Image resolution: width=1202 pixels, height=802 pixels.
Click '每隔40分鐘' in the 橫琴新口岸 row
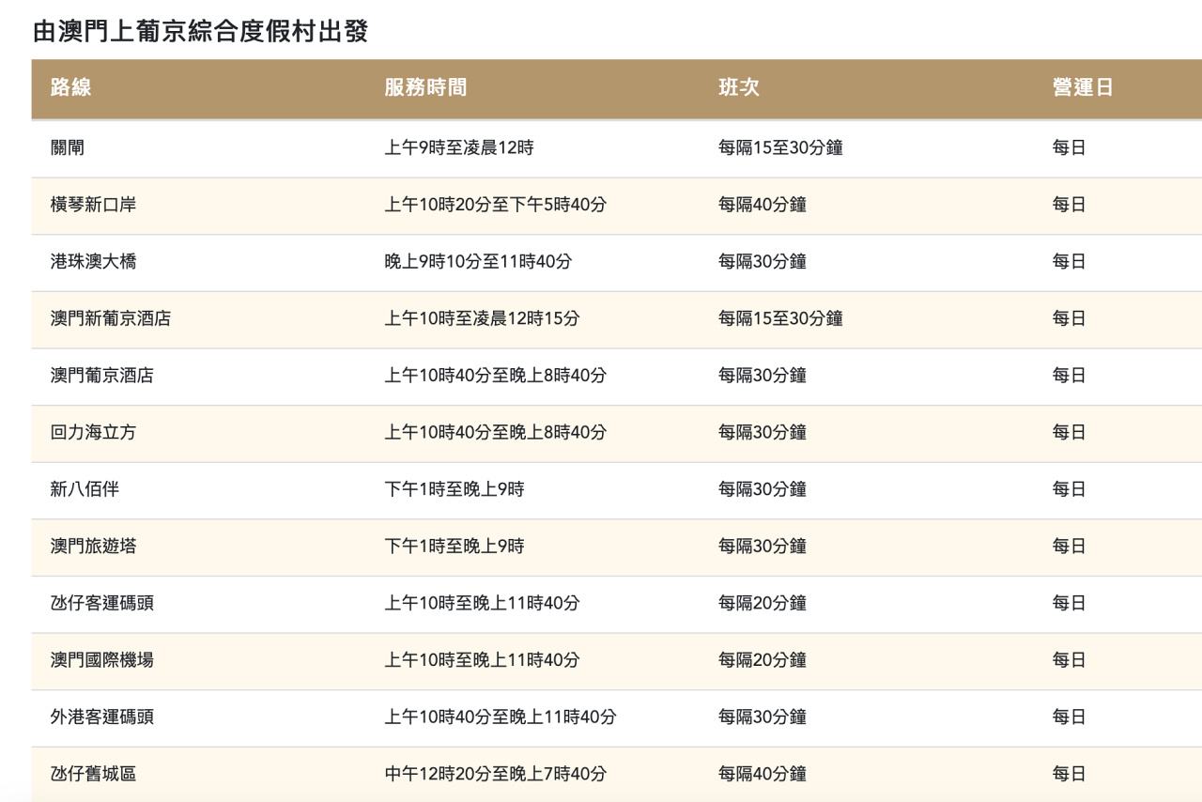pos(763,205)
